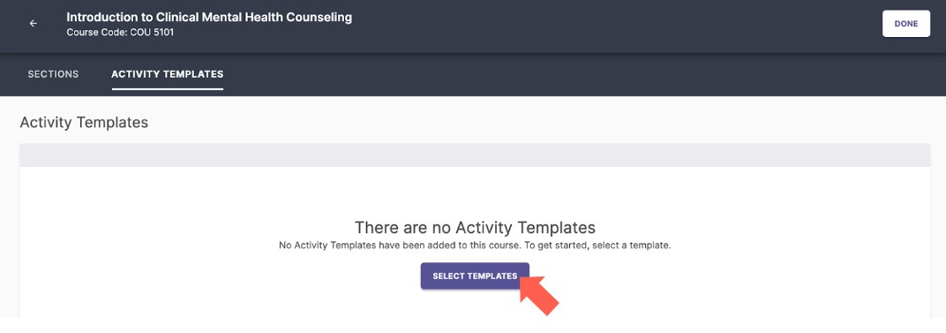This screenshot has height=333, width=946.
Task: Click the red arrow annotation pointer
Action: (538, 292)
